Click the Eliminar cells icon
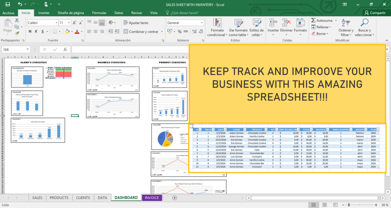 (x=286, y=23)
